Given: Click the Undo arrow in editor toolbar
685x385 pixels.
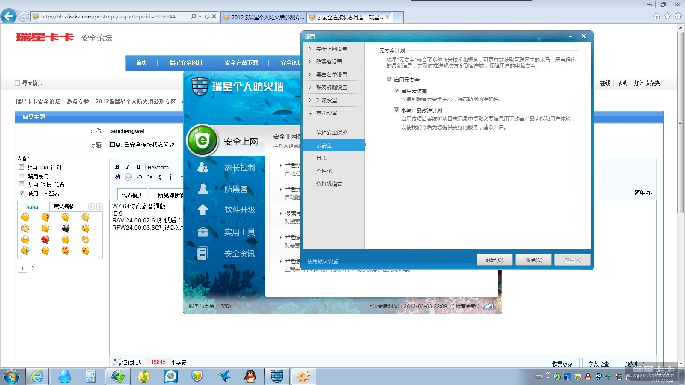Looking at the screenshot, I should tap(139, 177).
